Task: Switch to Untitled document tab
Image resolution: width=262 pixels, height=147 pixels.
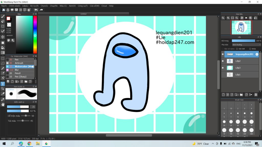Action: click(x=83, y=14)
